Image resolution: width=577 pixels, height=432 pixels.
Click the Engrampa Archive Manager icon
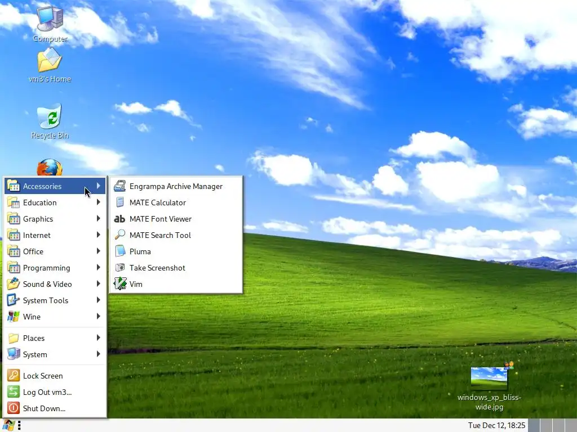pos(119,186)
